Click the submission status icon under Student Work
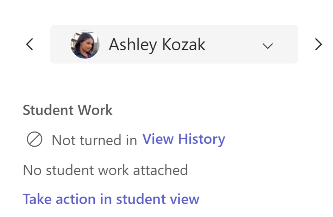This screenshot has height=217, width=333. pos(34,140)
